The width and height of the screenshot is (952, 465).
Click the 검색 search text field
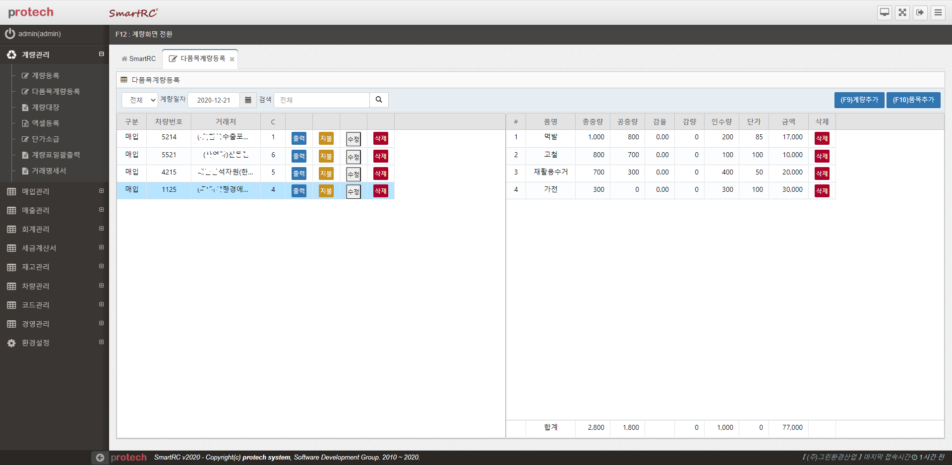[x=321, y=100]
